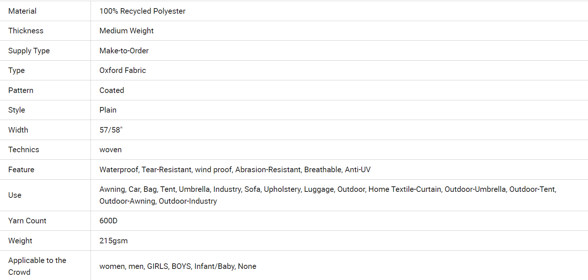588x280 pixels.
Task: Click the Use row label
Action: [x=15, y=195]
